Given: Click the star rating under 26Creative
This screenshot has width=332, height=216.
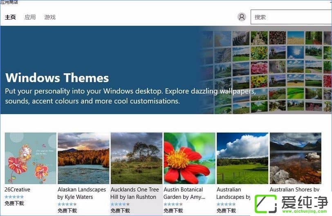Looking at the screenshot, I should point(14,197).
